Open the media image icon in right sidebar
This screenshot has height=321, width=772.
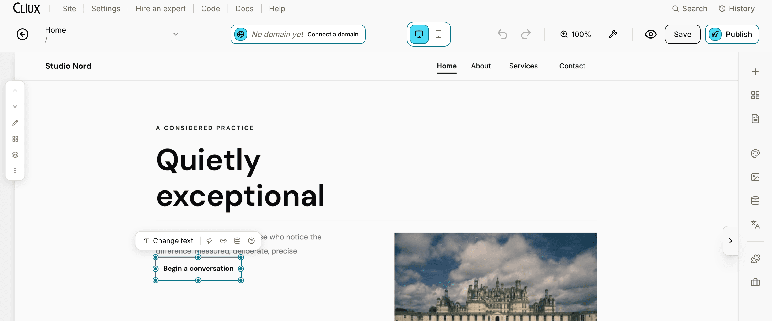(x=755, y=177)
